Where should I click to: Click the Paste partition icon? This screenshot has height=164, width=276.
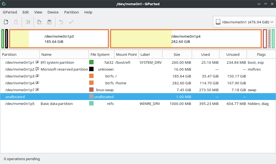pos(49,22)
